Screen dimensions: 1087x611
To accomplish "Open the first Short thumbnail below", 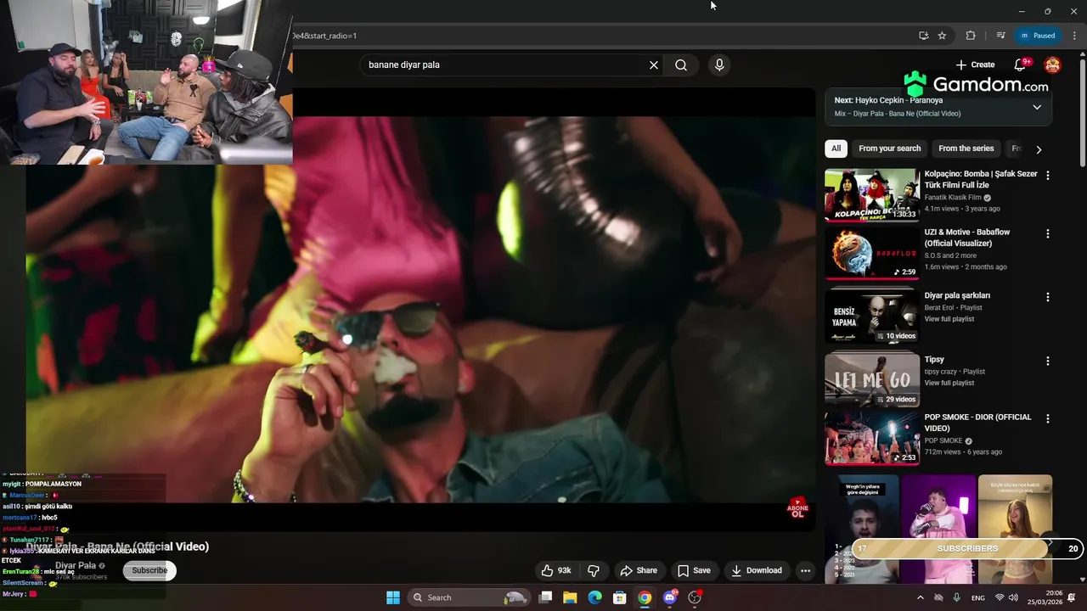I will [864, 529].
